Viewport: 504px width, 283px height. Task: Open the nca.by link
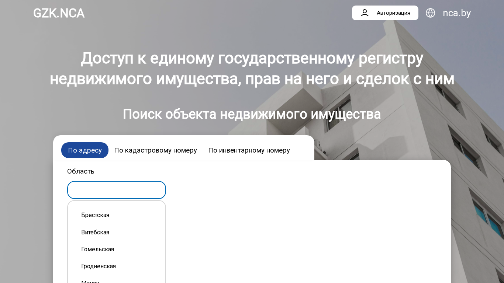457,13
